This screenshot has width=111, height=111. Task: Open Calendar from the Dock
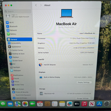click(40, 104)
